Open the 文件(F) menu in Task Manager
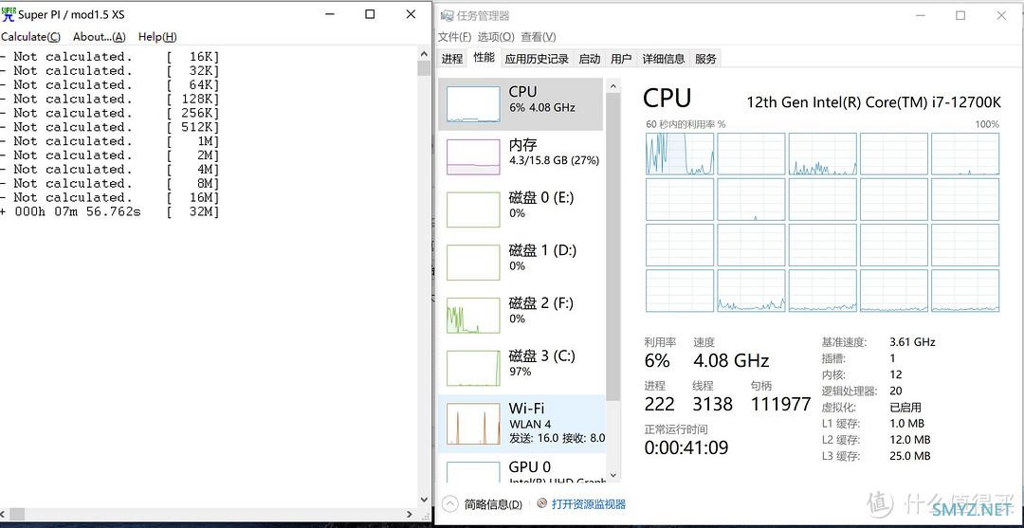Viewport: 1024px width, 528px height. click(454, 37)
